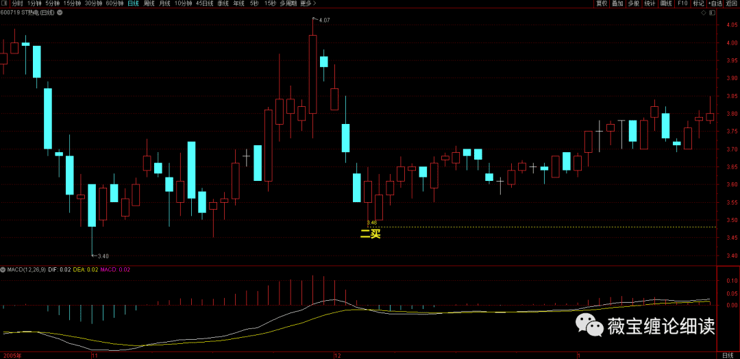Open dropdown next to 600719 ST热电 title

click(60, 13)
